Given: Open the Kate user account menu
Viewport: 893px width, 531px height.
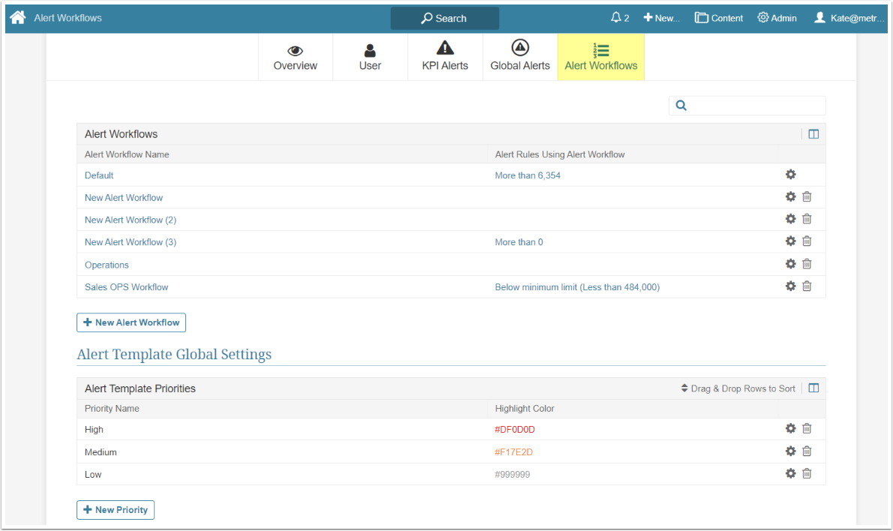Looking at the screenshot, I should (x=849, y=18).
